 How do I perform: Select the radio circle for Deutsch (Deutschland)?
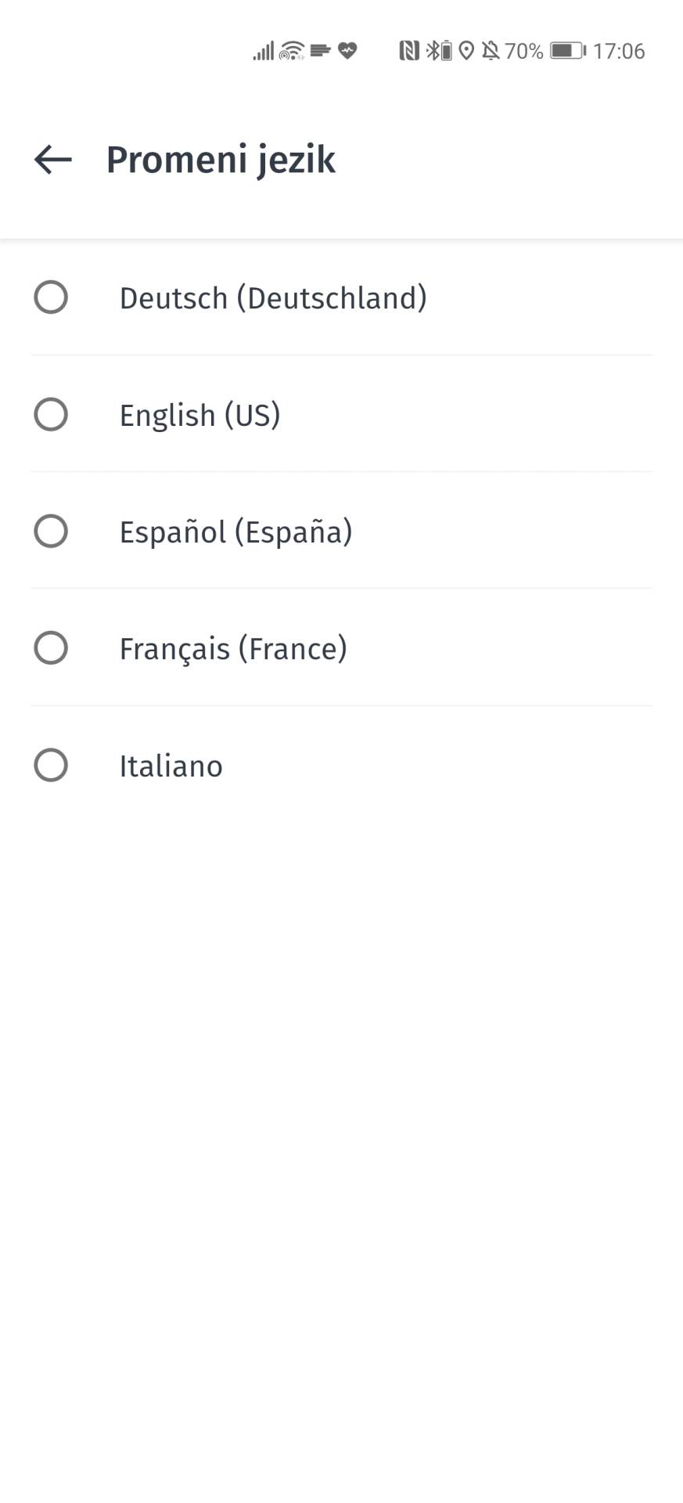tap(51, 297)
